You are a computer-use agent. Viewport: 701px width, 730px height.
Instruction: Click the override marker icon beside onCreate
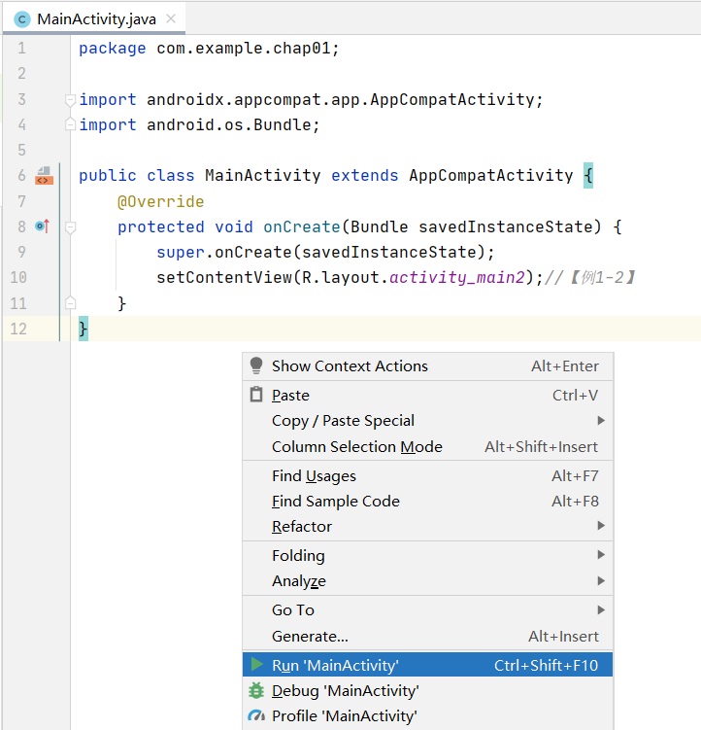pyautogui.click(x=42, y=226)
